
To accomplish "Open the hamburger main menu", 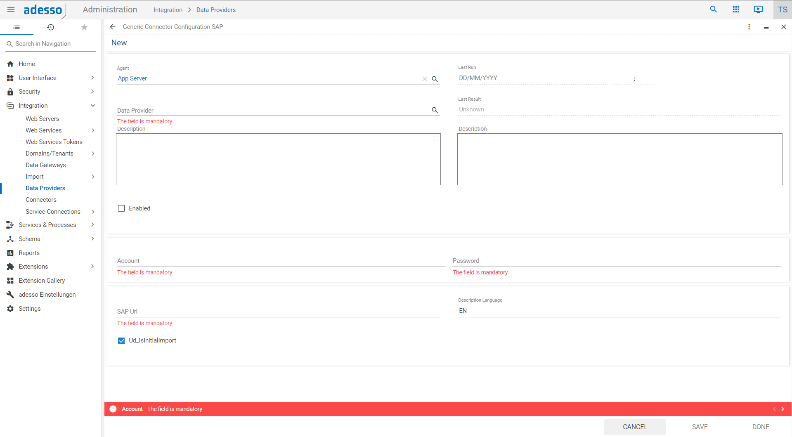I will coord(11,9).
